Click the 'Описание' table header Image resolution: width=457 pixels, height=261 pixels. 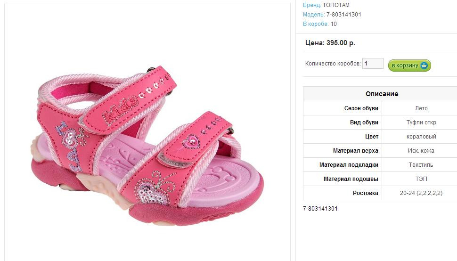point(382,94)
